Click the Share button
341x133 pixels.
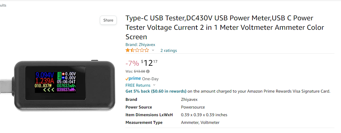108,20
